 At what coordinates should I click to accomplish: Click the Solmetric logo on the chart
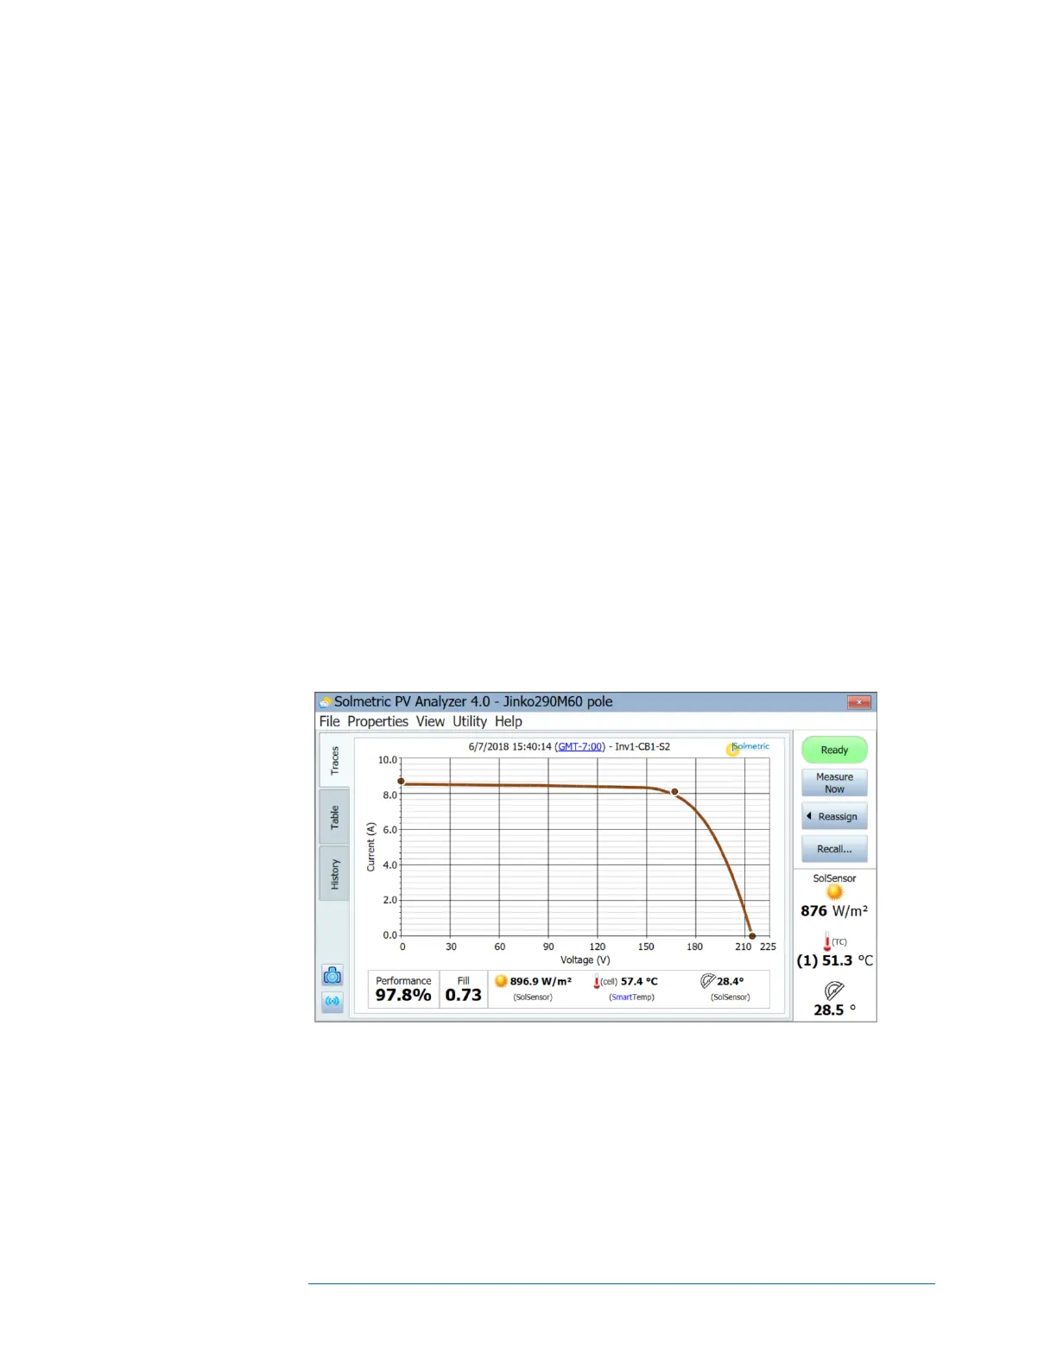(x=748, y=747)
